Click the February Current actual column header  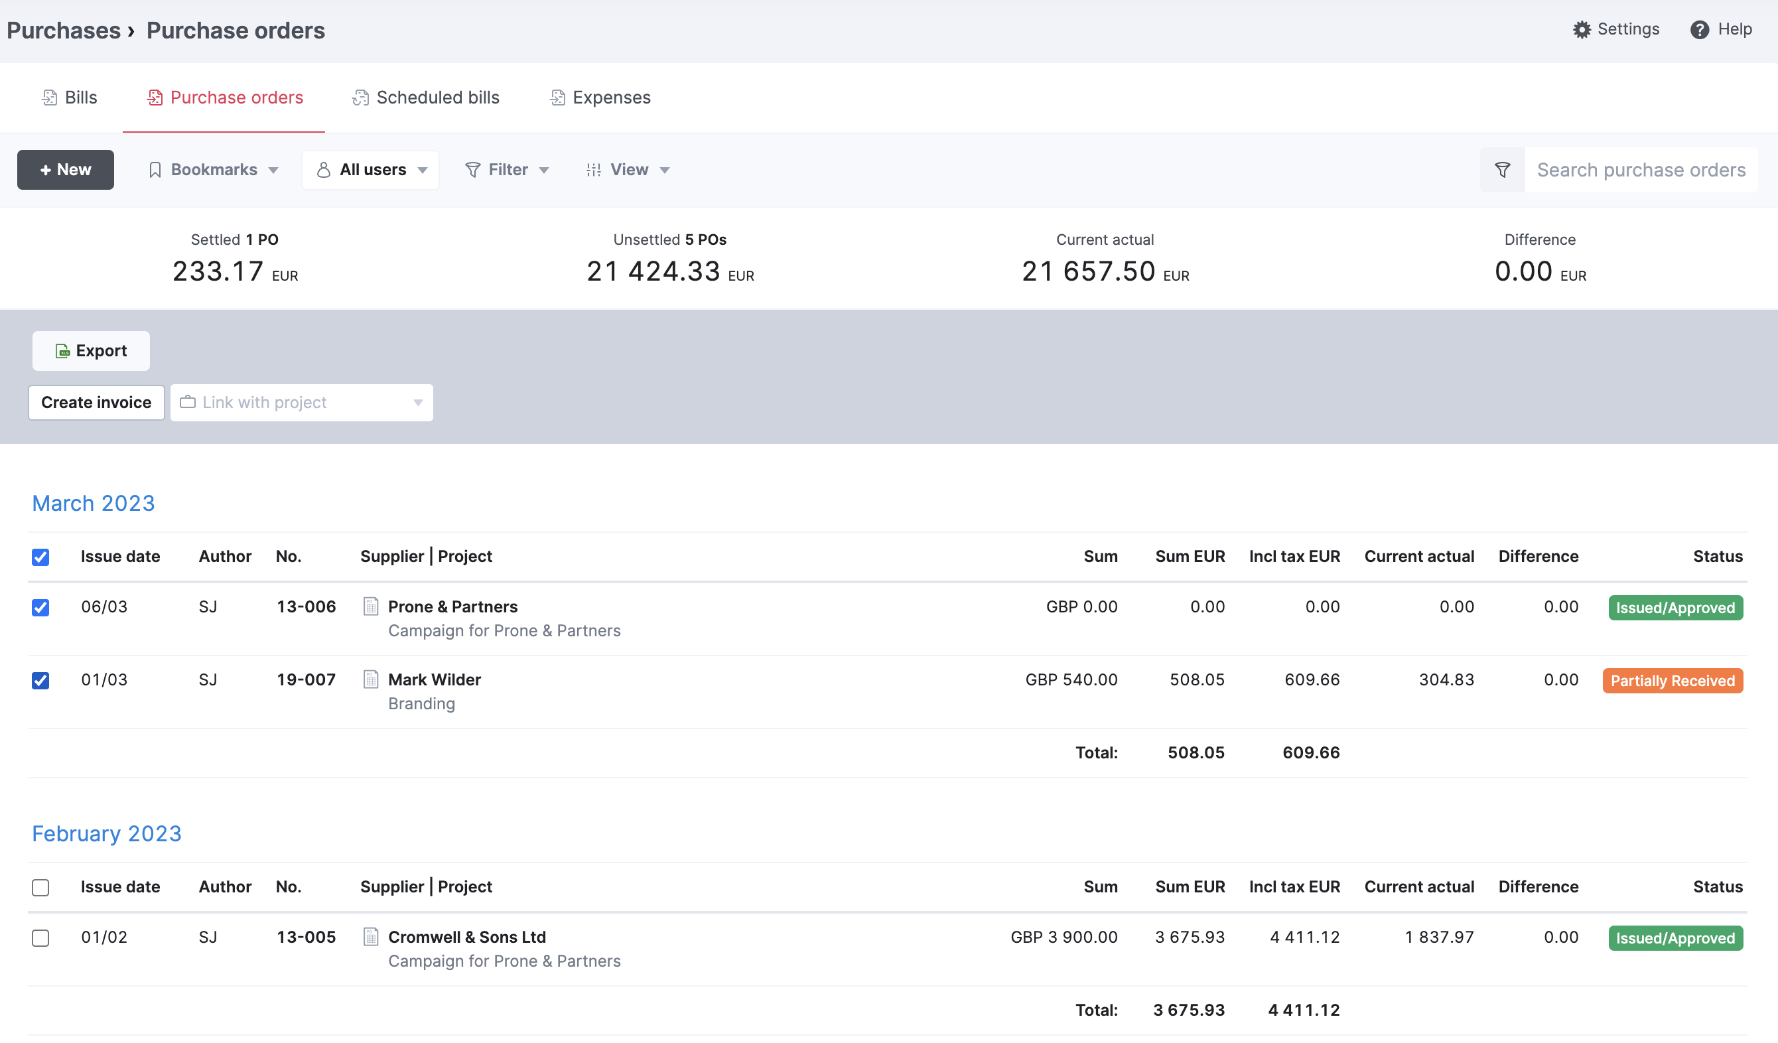(x=1419, y=886)
